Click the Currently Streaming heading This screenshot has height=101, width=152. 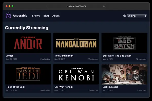coord(27,28)
